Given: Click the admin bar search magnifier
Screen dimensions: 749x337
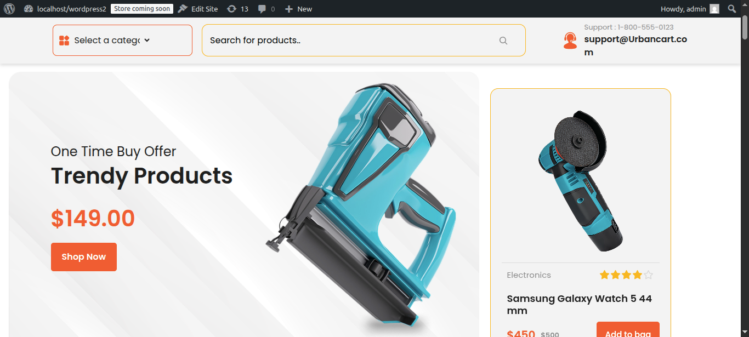Looking at the screenshot, I should click(x=732, y=9).
